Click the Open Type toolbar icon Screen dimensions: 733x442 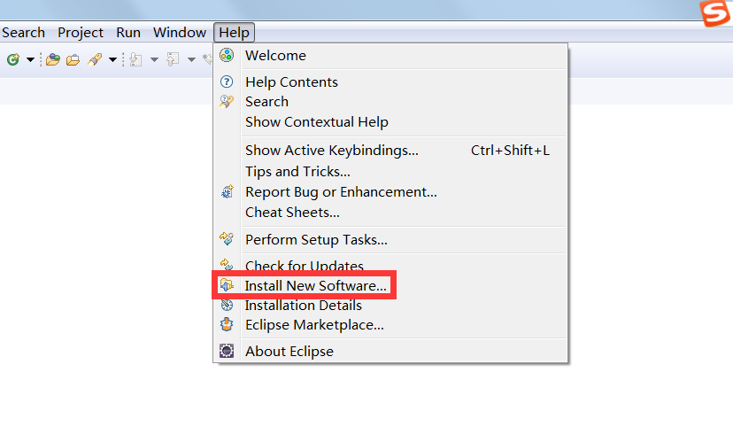(x=53, y=59)
